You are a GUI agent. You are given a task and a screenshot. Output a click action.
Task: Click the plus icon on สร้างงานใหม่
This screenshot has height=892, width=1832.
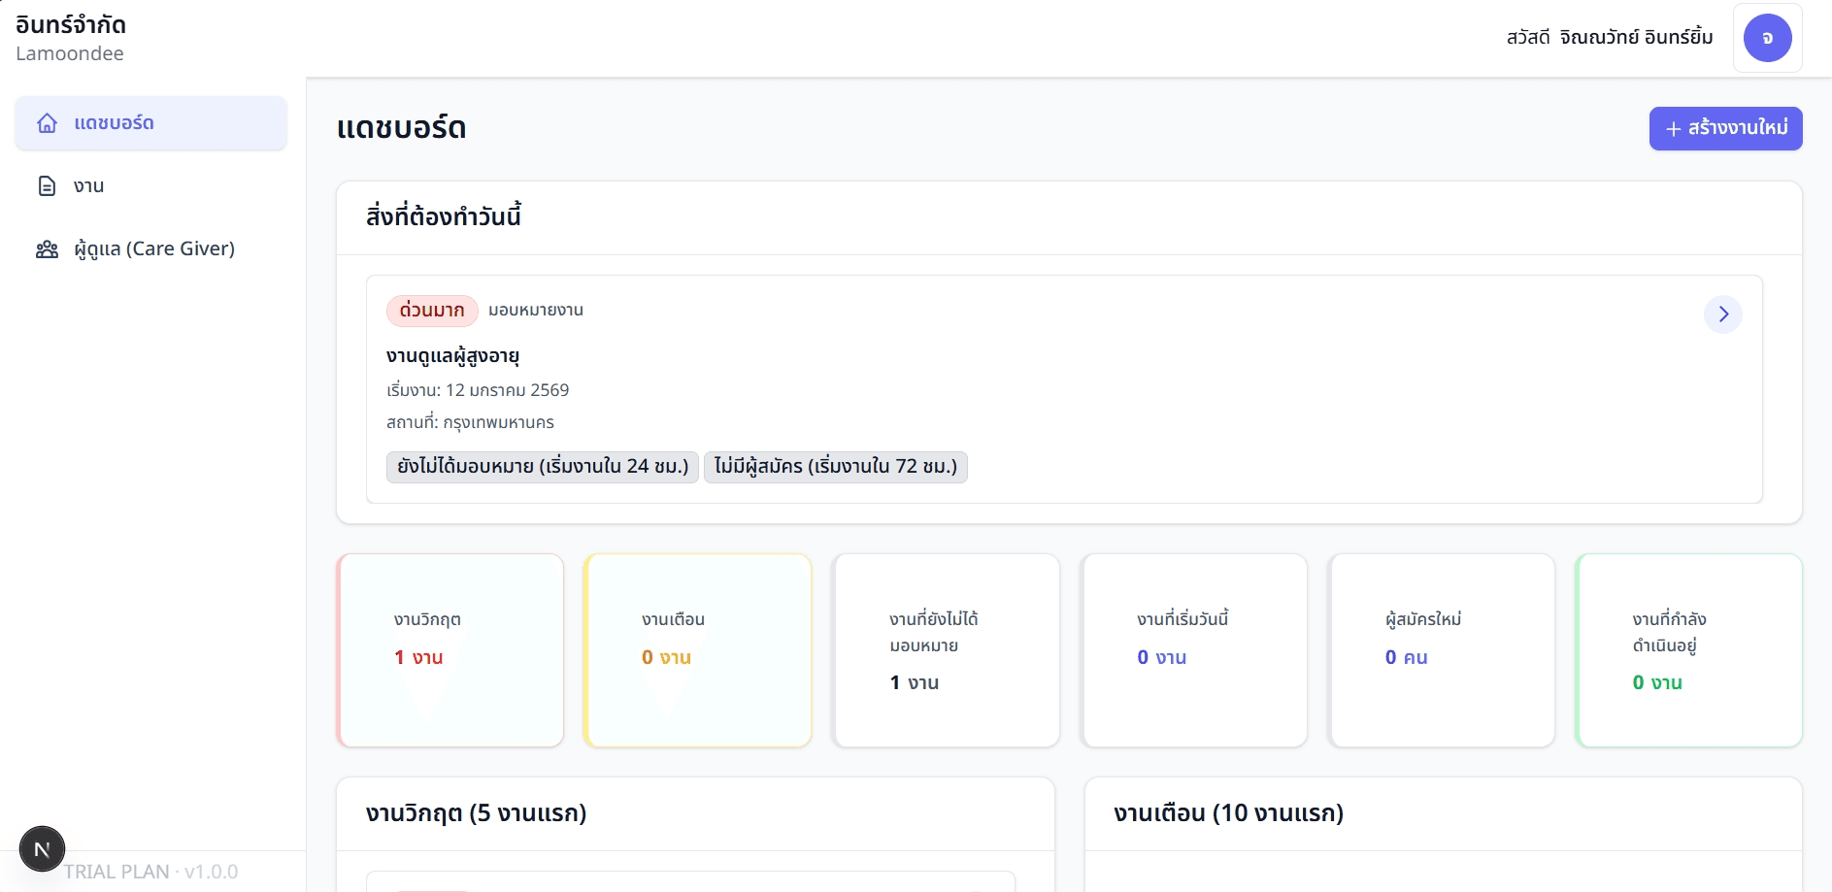pyautogui.click(x=1673, y=129)
